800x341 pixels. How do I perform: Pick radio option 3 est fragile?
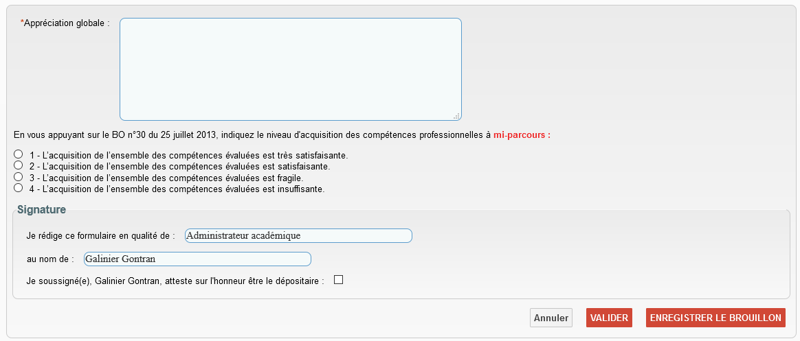click(19, 176)
